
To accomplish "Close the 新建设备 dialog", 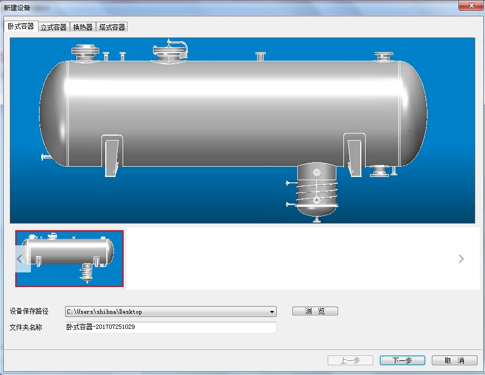I will click(x=471, y=5).
